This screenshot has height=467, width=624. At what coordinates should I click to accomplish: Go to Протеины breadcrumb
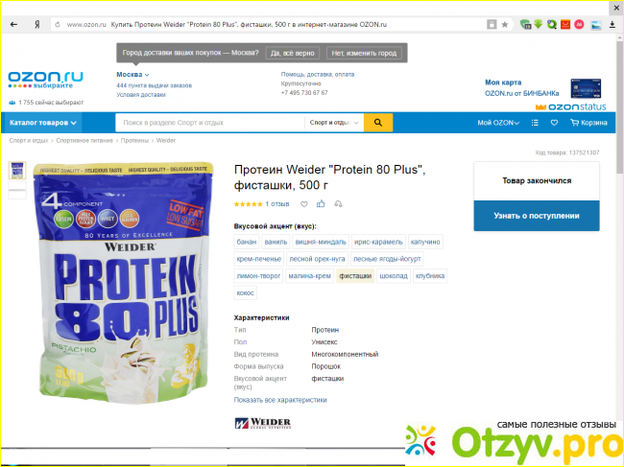click(134, 140)
